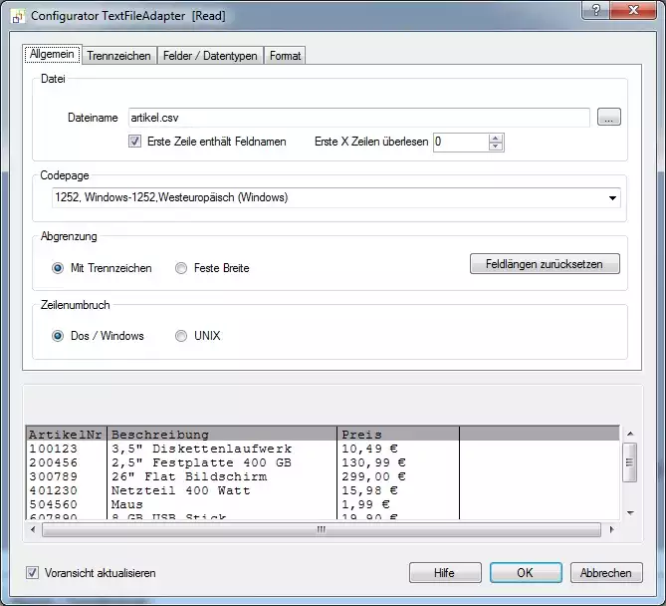
Task: Go to the Format tab
Action: pos(285,56)
